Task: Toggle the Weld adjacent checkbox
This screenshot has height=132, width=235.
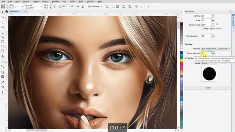Action: tap(186, 58)
